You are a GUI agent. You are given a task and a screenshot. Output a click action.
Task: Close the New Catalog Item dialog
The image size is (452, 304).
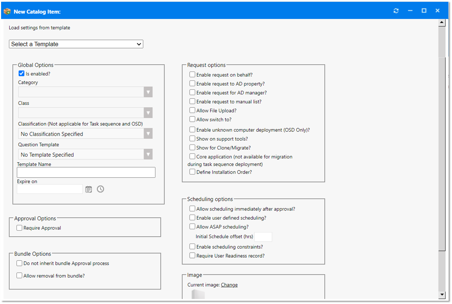[x=438, y=11]
